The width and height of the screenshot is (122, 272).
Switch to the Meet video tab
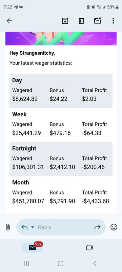tap(89, 248)
